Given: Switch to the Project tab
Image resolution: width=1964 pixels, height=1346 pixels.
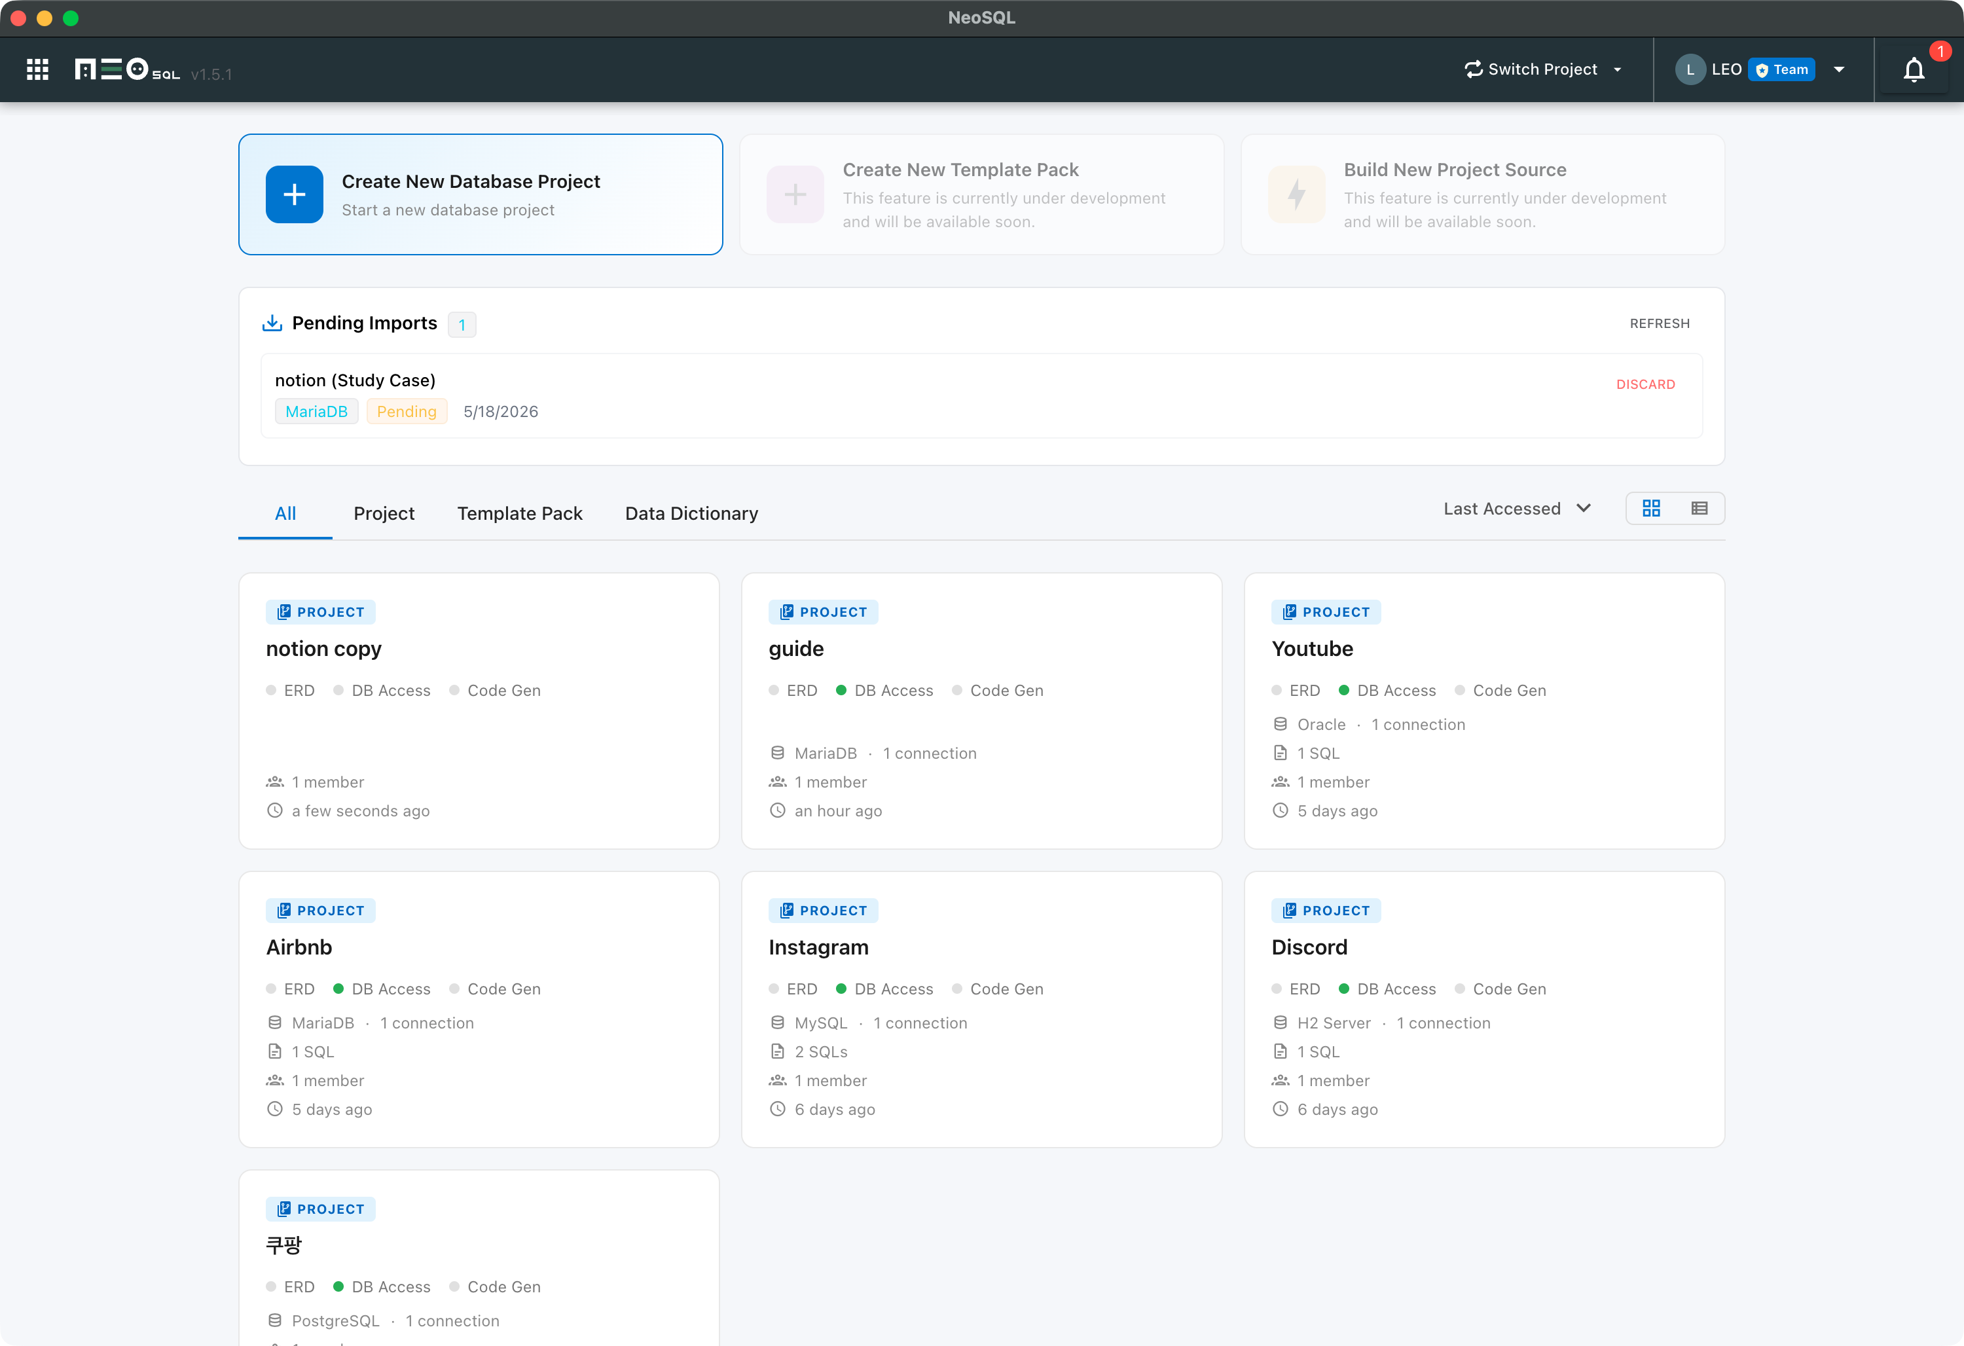Looking at the screenshot, I should click(384, 513).
